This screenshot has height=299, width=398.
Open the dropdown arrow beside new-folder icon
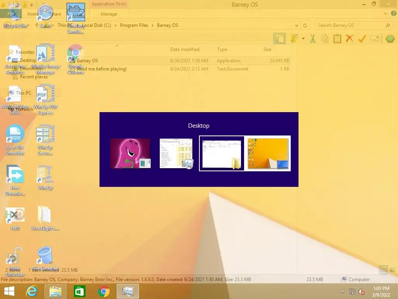click(303, 39)
